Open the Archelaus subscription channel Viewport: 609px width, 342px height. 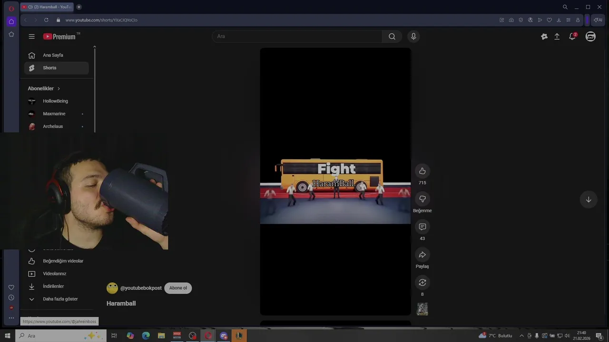[x=57, y=126]
